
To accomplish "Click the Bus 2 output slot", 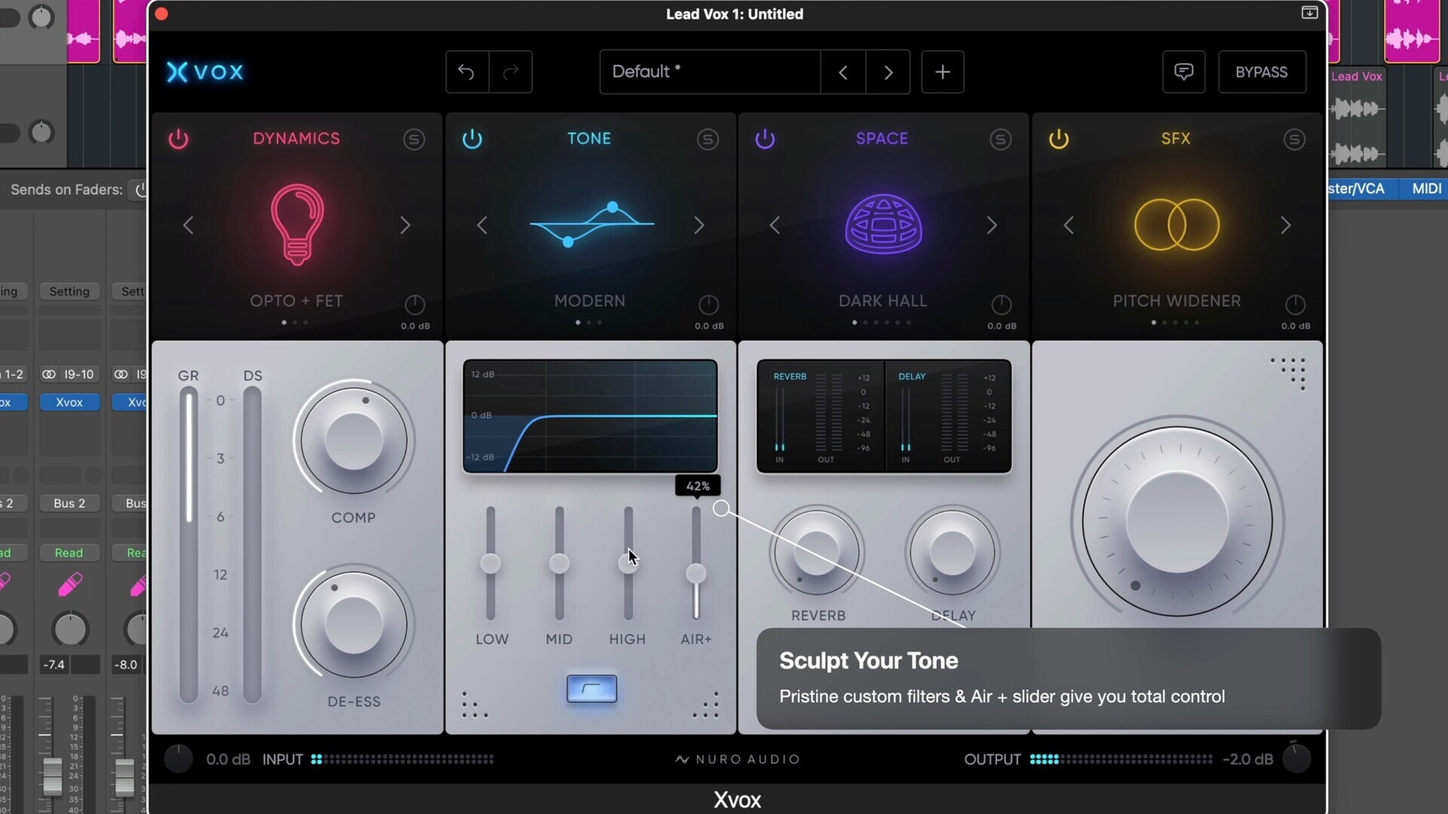I will [69, 503].
